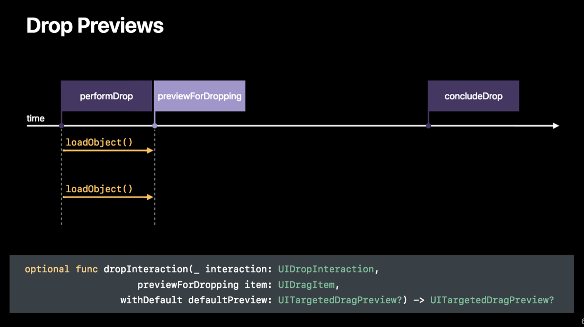This screenshot has height=327, width=584.
Task: Click the upper loadObject() label
Action: coord(99,142)
